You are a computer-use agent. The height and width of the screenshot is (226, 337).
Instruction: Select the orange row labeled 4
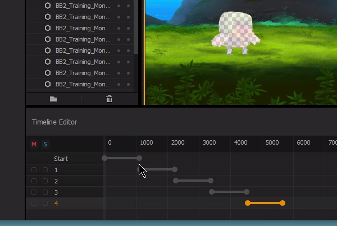[x=56, y=204]
